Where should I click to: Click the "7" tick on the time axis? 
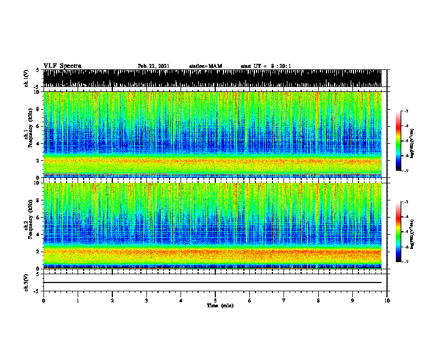[284, 300]
